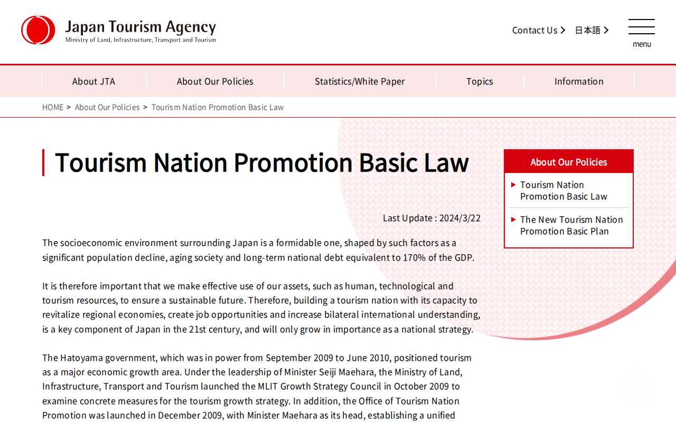The height and width of the screenshot is (422, 676).
Task: Click the red arrow beside The New Tourism Nation Promotion Basic Plan
Action: [x=513, y=219]
